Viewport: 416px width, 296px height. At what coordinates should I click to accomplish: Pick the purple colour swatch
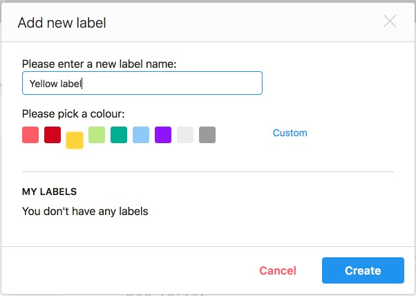[163, 135]
